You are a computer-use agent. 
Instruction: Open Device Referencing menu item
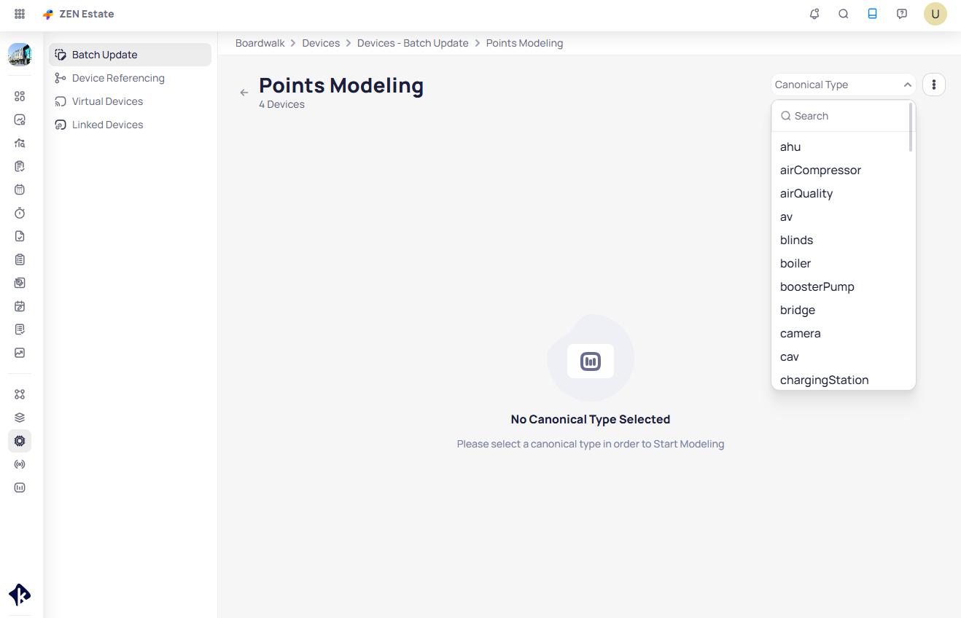point(130,78)
